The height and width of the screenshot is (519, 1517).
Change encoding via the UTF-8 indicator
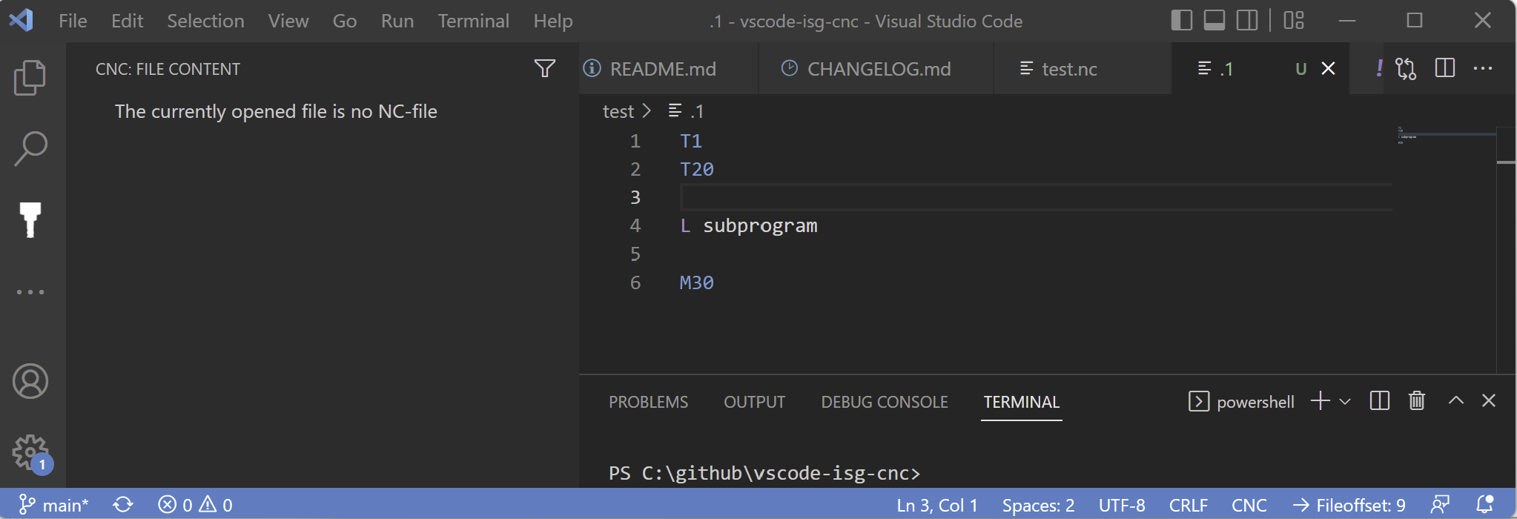click(x=1120, y=504)
